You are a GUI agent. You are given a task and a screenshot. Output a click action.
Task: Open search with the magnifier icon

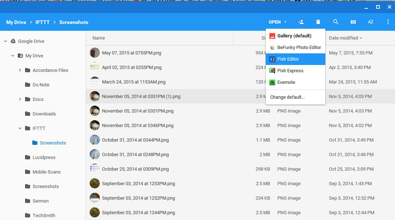pyautogui.click(x=335, y=22)
